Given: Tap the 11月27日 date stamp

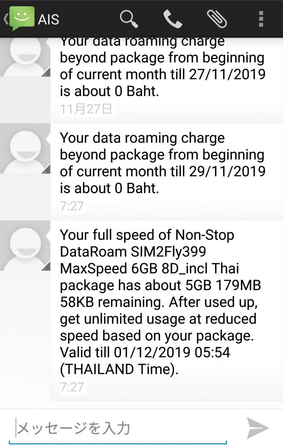Looking at the screenshot, I should tap(86, 109).
